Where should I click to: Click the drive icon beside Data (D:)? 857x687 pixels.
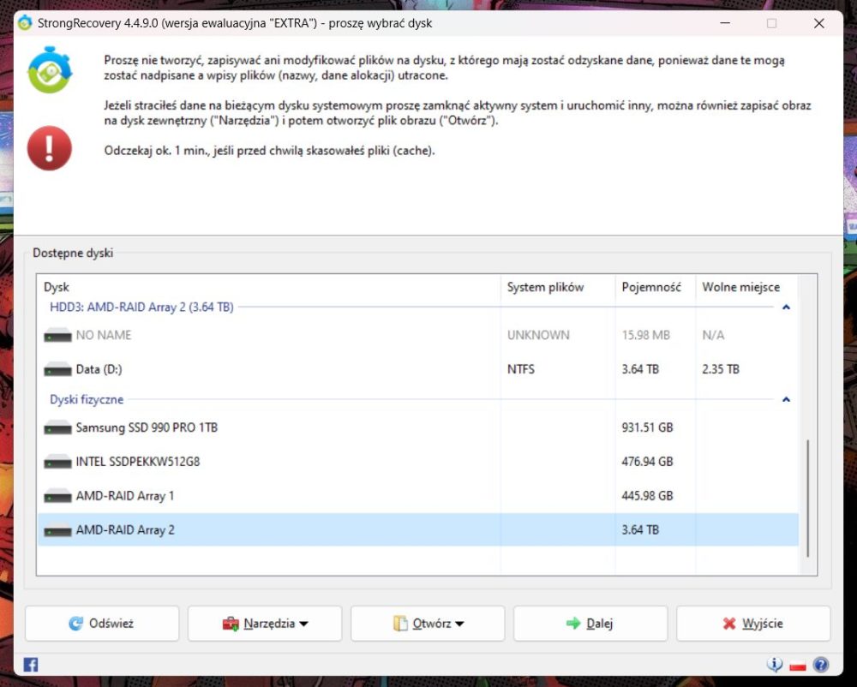tap(57, 370)
